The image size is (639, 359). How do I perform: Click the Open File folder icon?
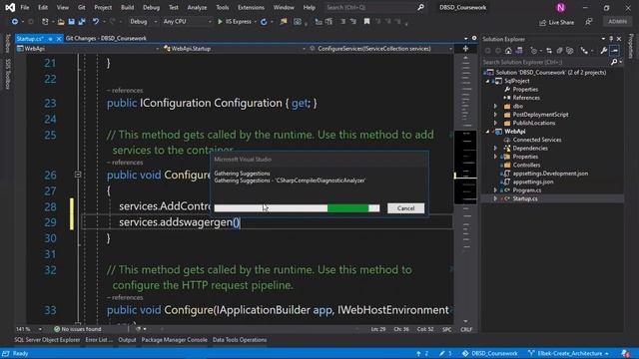pyautogui.click(x=61, y=22)
